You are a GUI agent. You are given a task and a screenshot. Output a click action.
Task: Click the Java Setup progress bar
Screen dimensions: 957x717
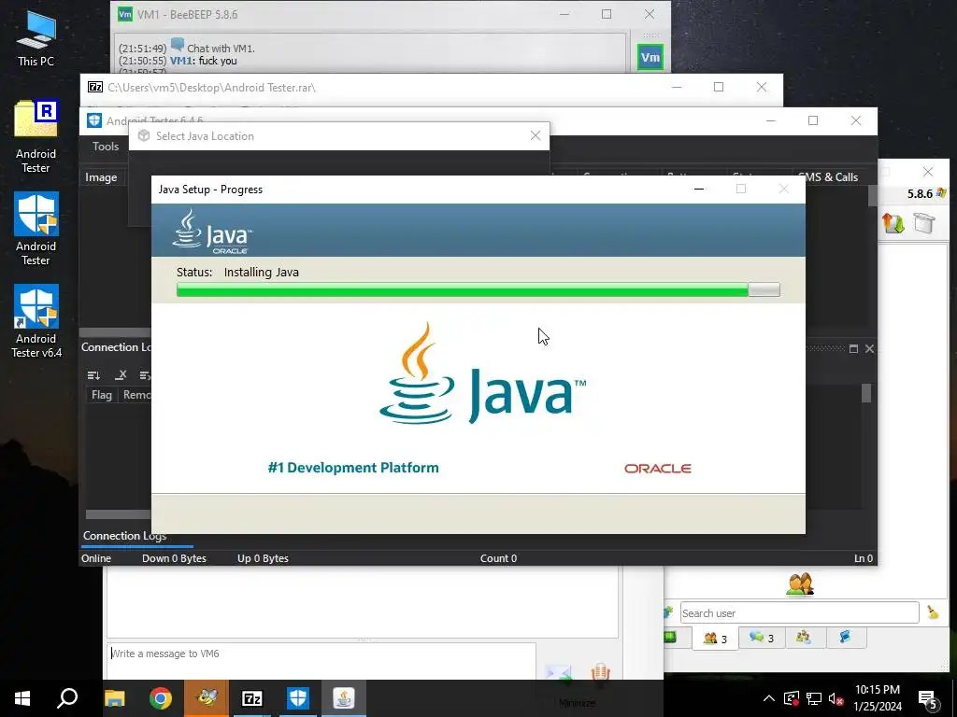pyautogui.click(x=478, y=289)
